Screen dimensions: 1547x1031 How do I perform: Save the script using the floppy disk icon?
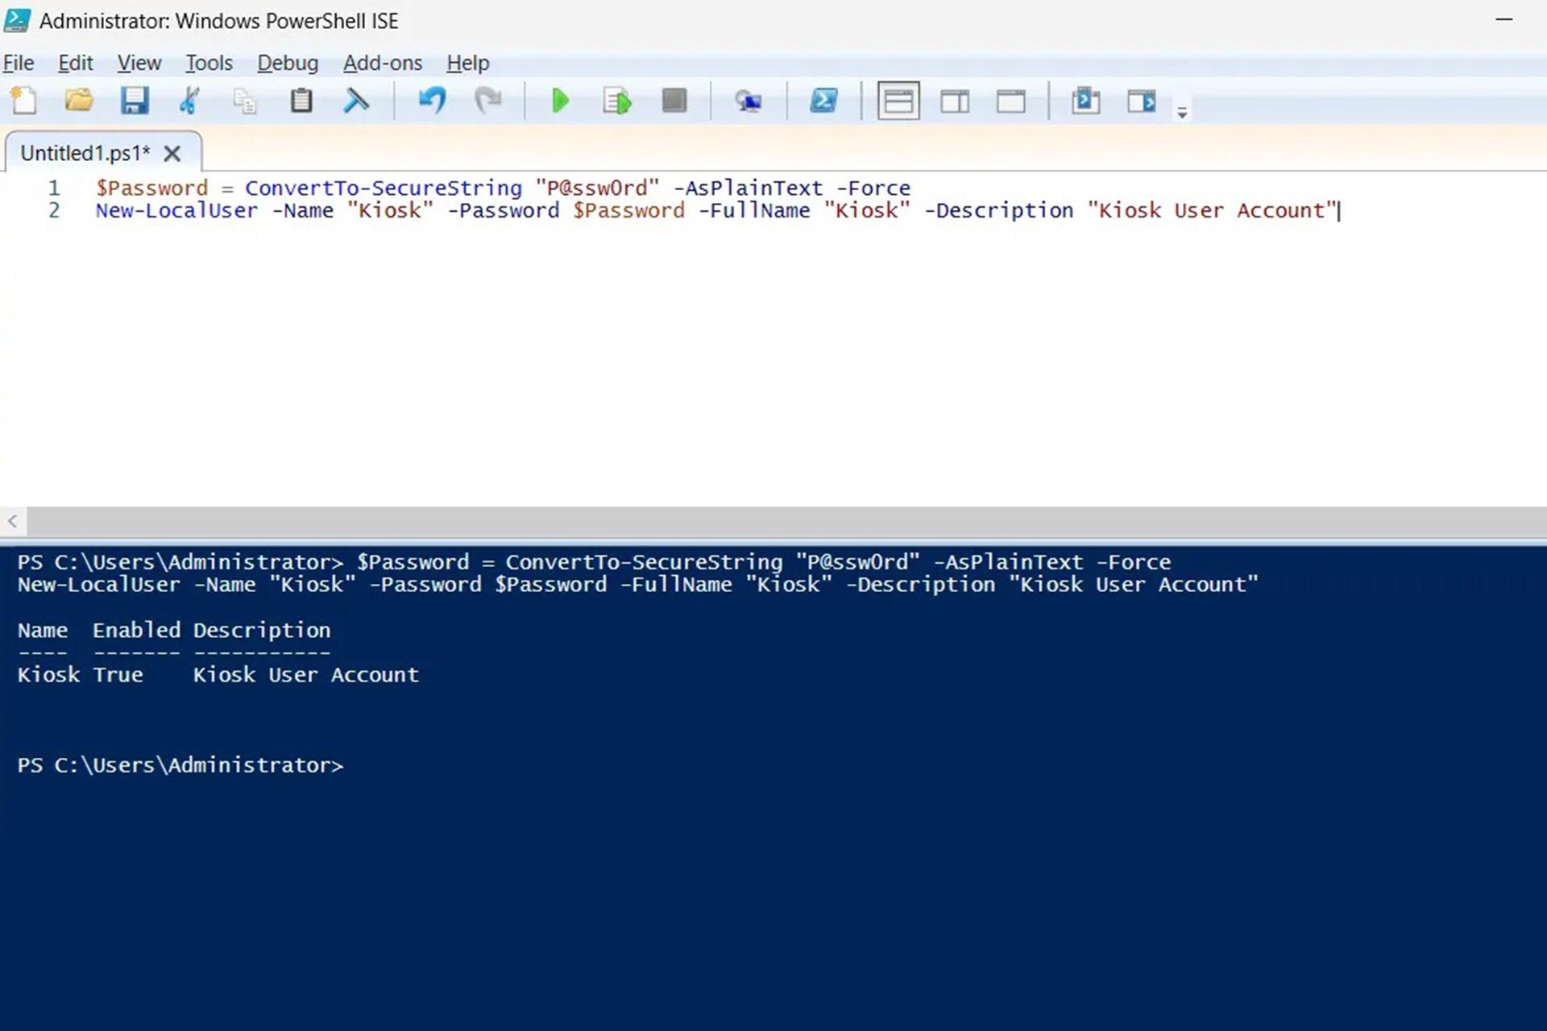point(135,101)
